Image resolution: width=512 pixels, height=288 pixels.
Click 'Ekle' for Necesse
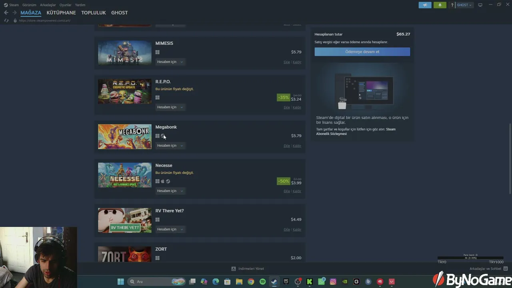point(287,191)
